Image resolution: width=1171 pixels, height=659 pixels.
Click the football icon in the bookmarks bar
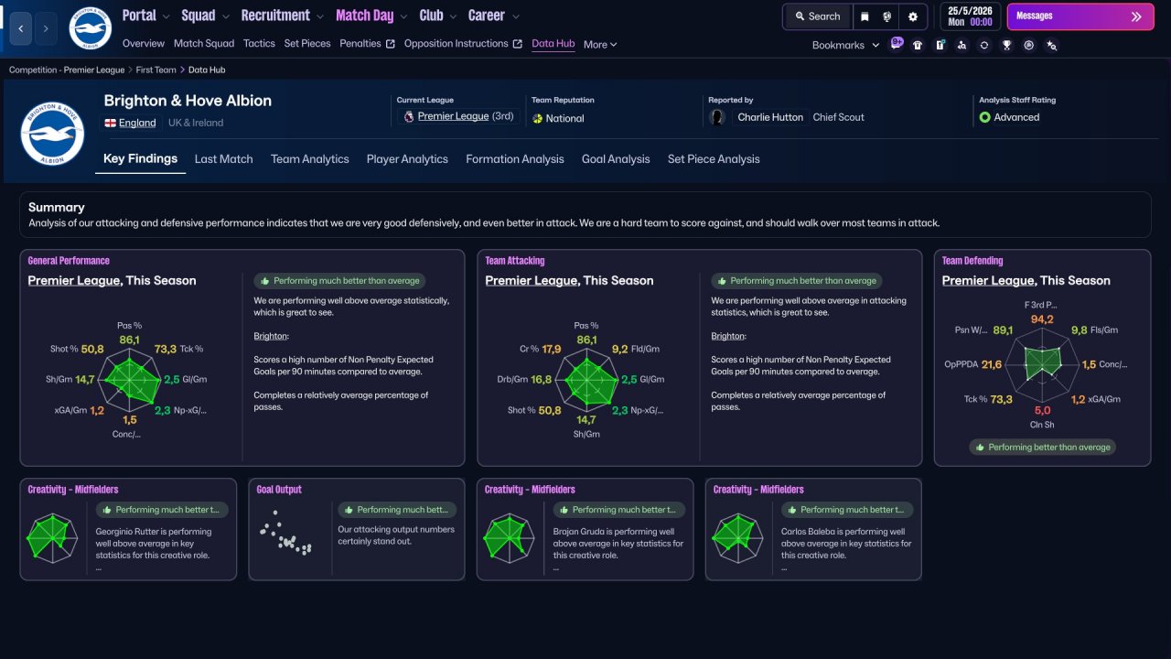1029,45
